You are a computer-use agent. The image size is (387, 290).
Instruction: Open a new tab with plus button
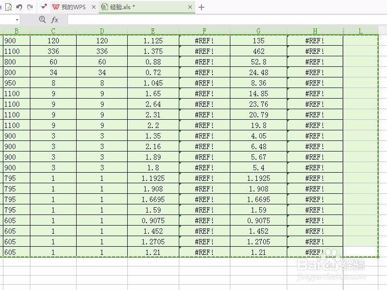pyautogui.click(x=201, y=7)
